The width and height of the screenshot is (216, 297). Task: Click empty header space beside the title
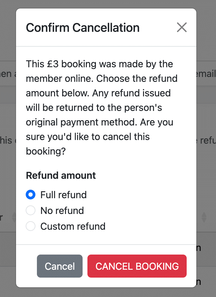point(158,28)
